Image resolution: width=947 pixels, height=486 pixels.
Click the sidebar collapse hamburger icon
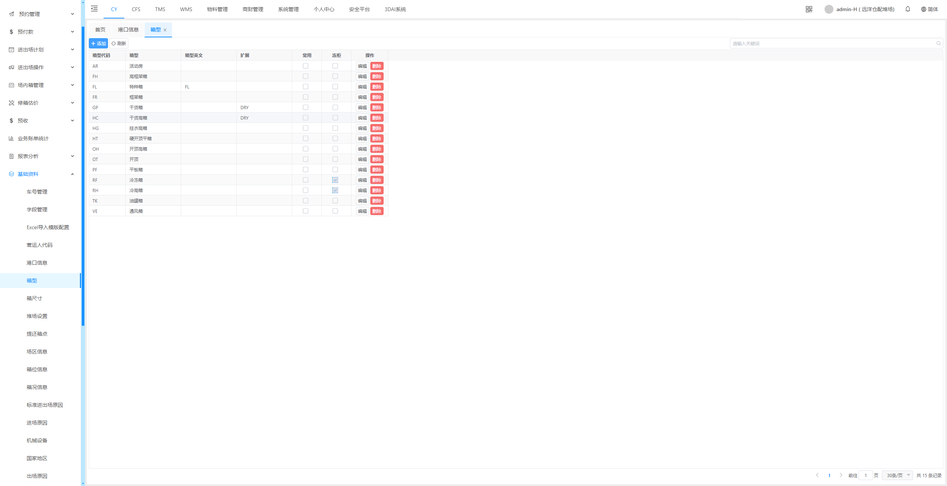pyautogui.click(x=94, y=9)
